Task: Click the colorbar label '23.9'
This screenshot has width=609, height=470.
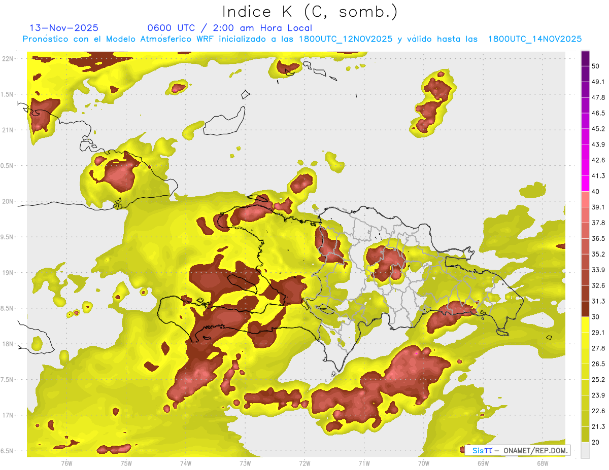Action: tap(598, 395)
